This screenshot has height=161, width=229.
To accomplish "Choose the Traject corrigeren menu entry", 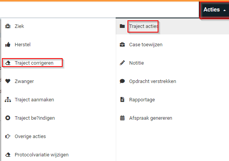I will [34, 63].
